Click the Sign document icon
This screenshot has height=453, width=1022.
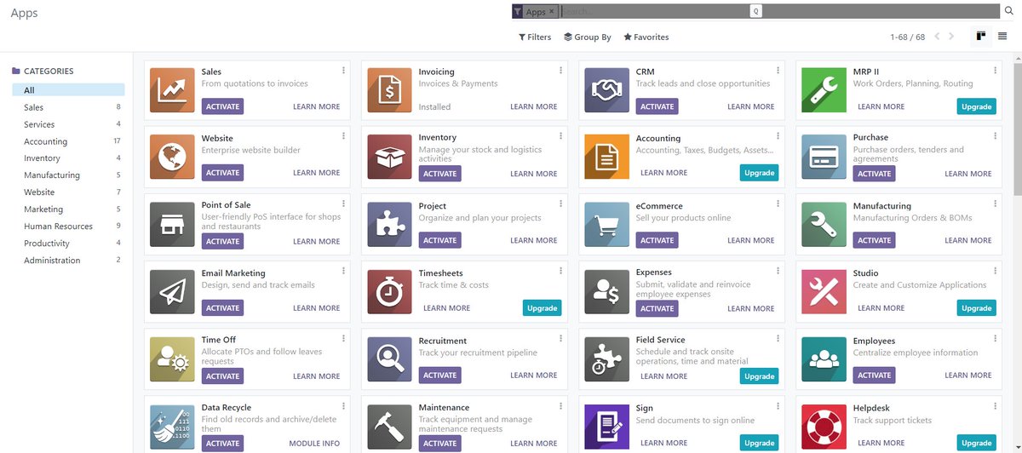tap(606, 426)
